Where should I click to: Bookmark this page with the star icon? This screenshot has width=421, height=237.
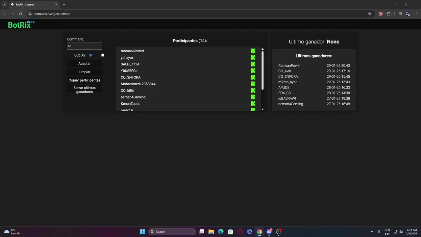coord(370,14)
